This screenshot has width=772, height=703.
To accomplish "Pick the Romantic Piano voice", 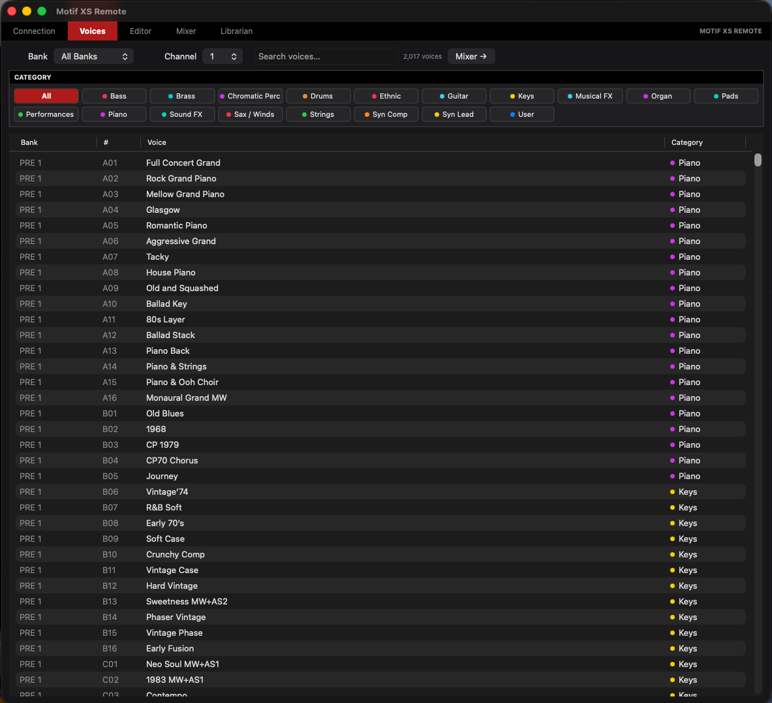I will point(380,225).
